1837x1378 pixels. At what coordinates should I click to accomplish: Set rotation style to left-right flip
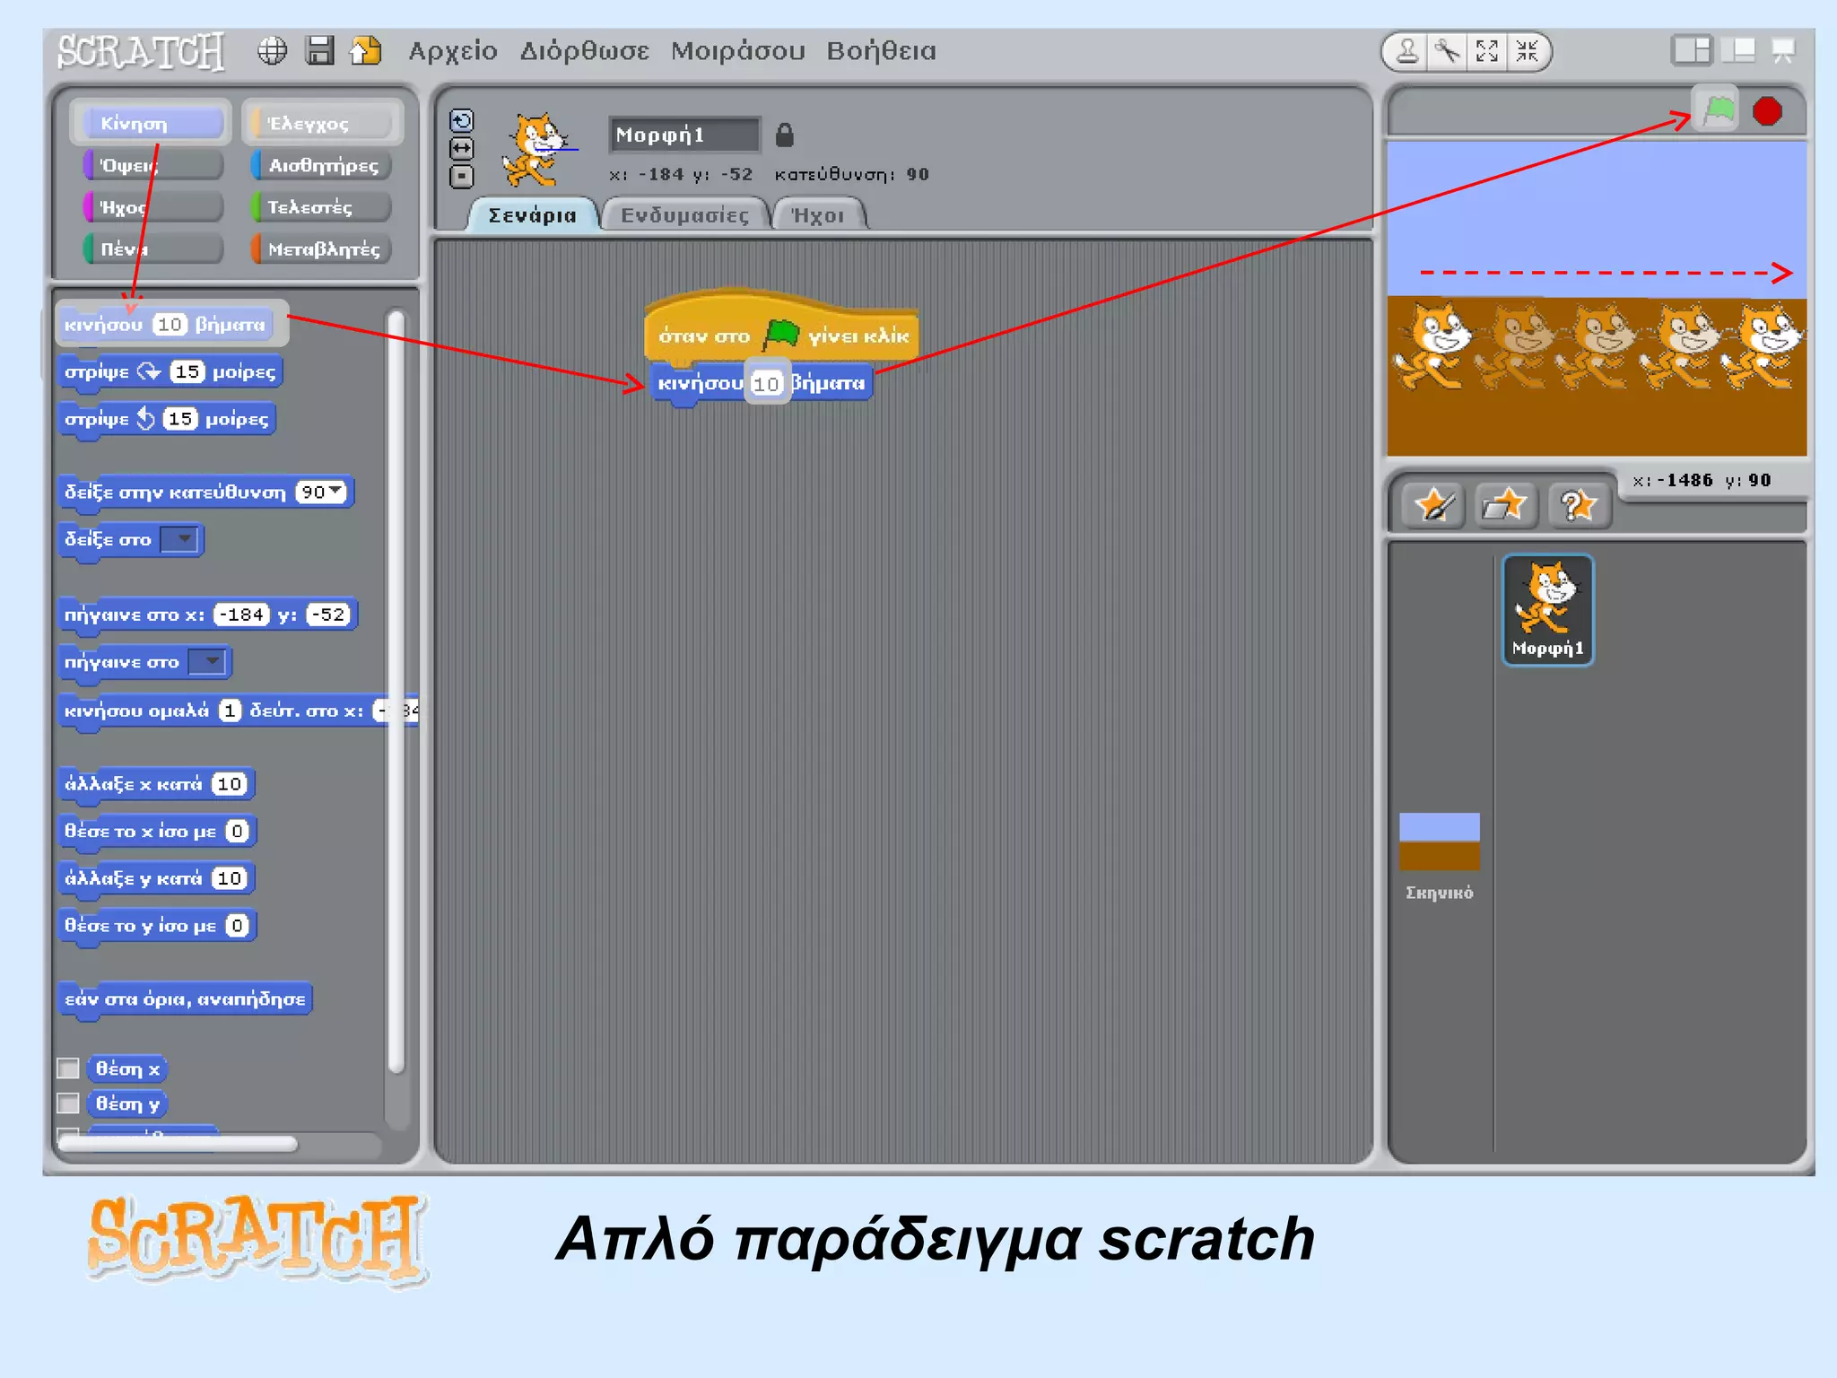tap(461, 148)
